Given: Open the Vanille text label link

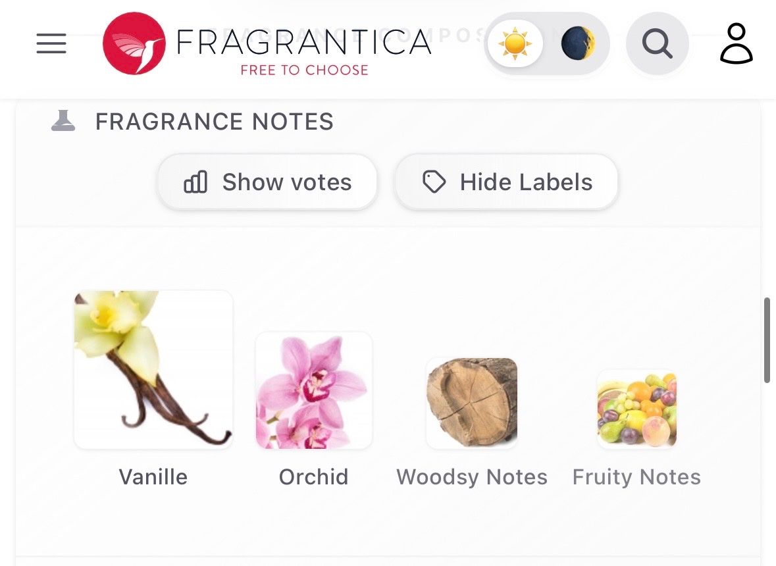Looking at the screenshot, I should click(x=153, y=477).
